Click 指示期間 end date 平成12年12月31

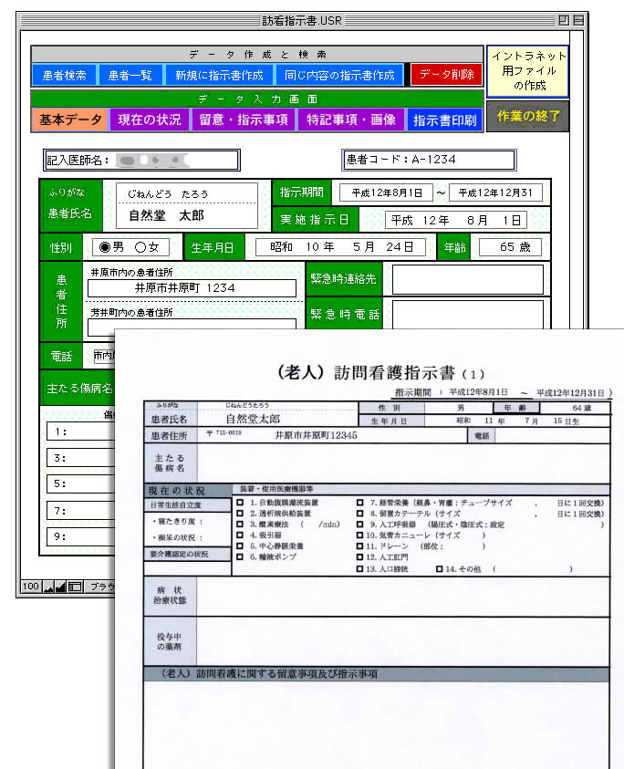tap(495, 192)
